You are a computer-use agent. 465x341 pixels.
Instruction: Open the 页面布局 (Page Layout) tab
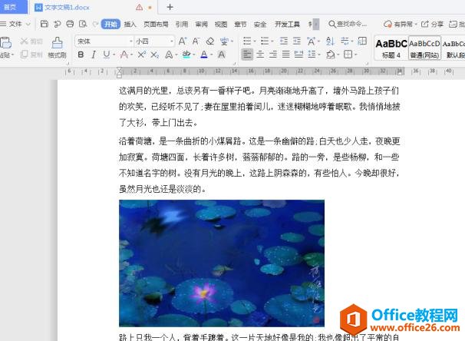(x=156, y=24)
